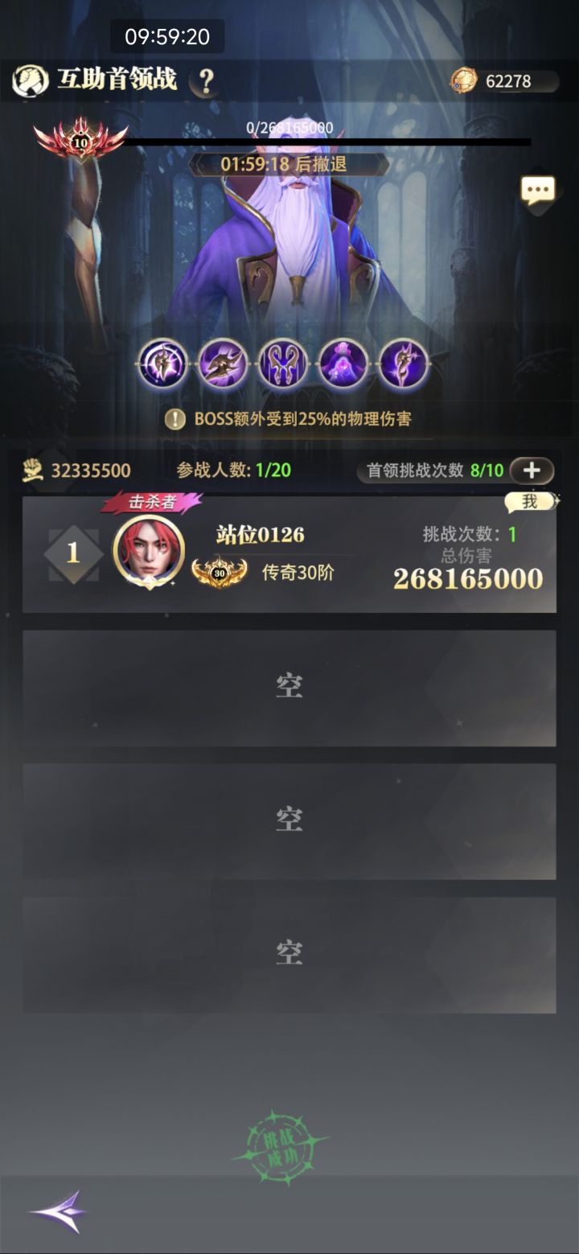Add boss challenge attempts with plus button

532,470
